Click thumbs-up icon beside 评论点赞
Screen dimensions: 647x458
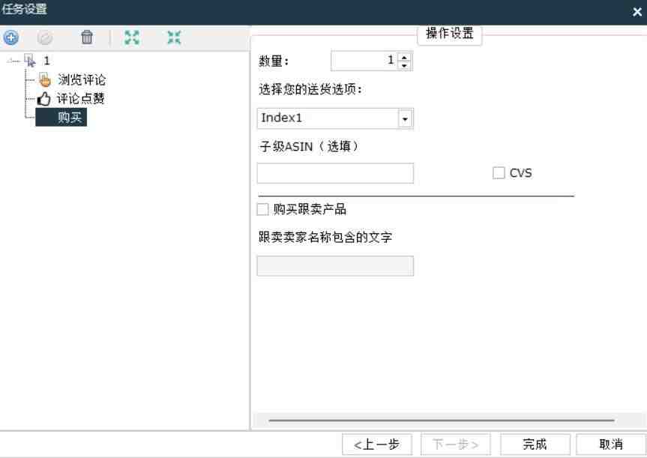[43, 99]
